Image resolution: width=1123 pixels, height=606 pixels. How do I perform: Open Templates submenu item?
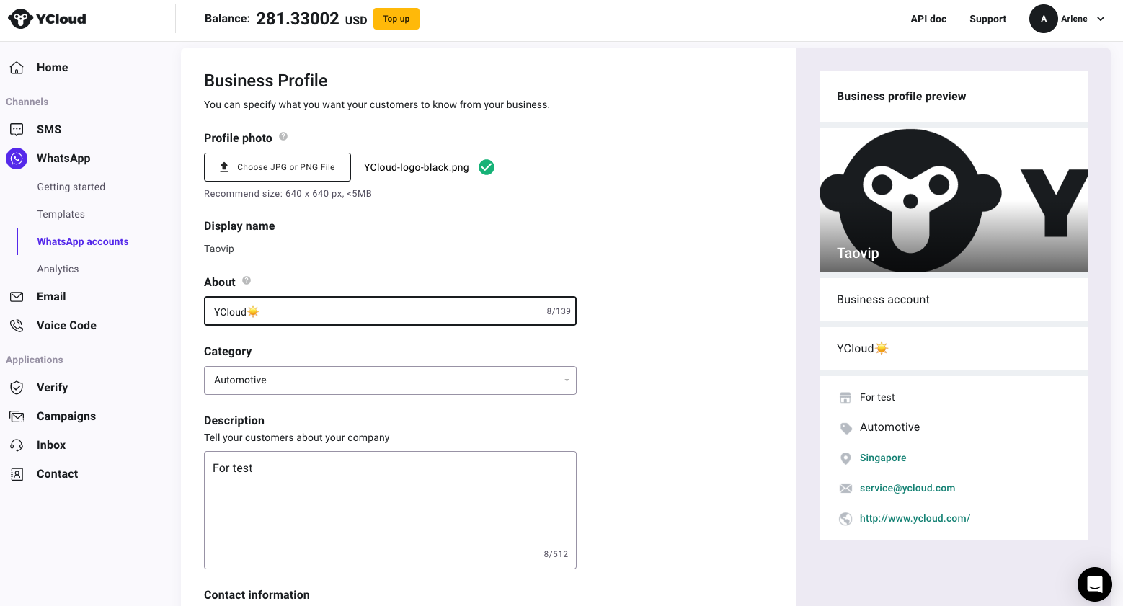tap(61, 214)
